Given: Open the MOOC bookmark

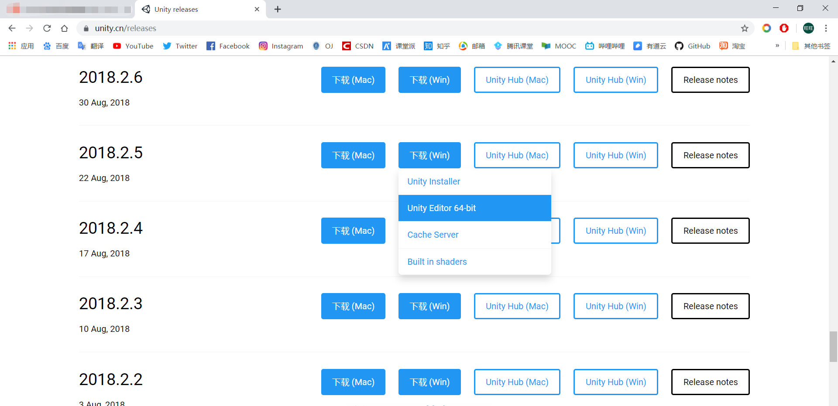Looking at the screenshot, I should pos(559,46).
